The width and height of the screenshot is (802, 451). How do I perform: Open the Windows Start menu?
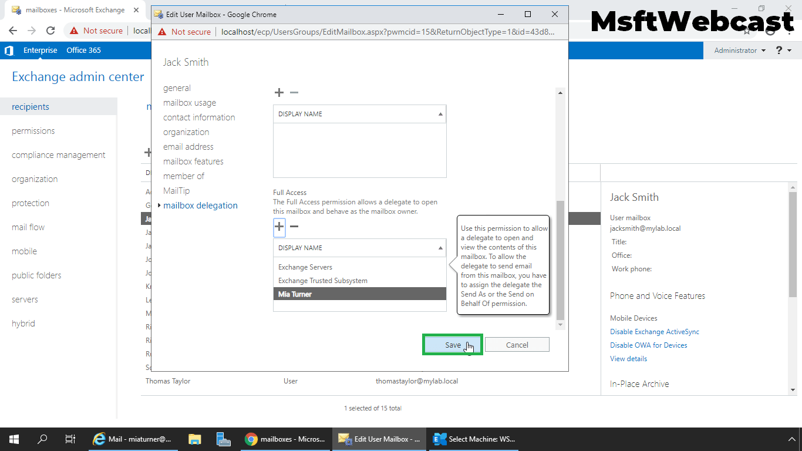coord(13,439)
